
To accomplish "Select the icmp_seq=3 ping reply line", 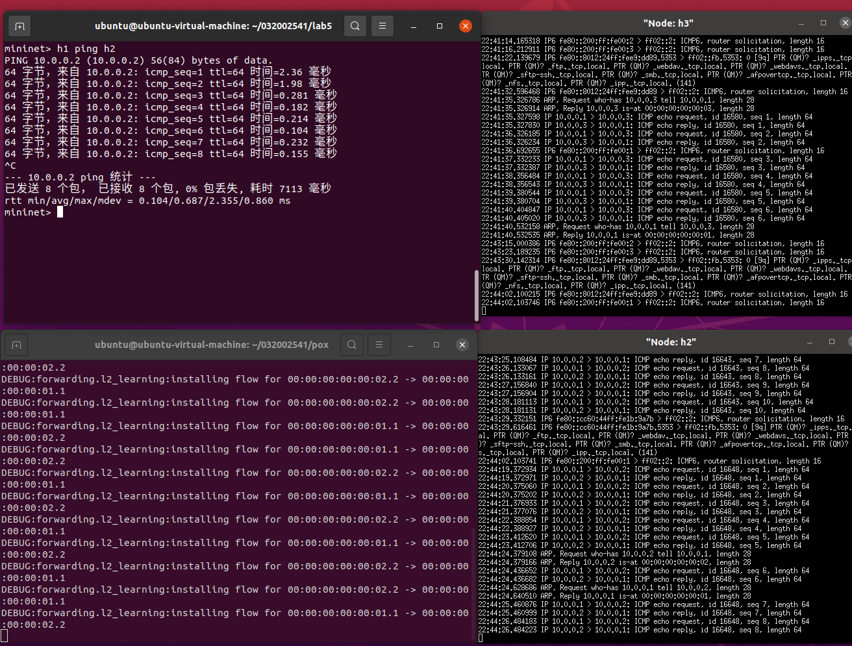I will coord(171,95).
